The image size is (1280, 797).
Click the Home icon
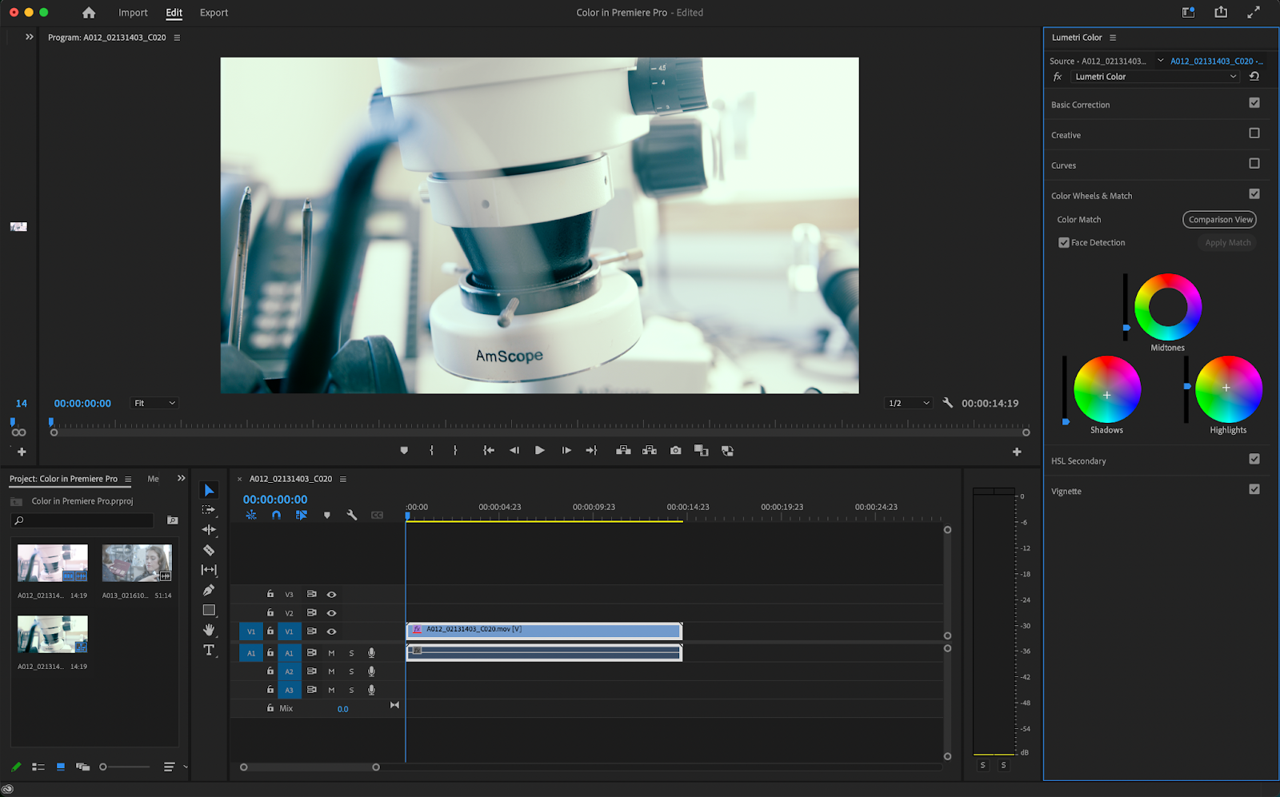pyautogui.click(x=89, y=13)
